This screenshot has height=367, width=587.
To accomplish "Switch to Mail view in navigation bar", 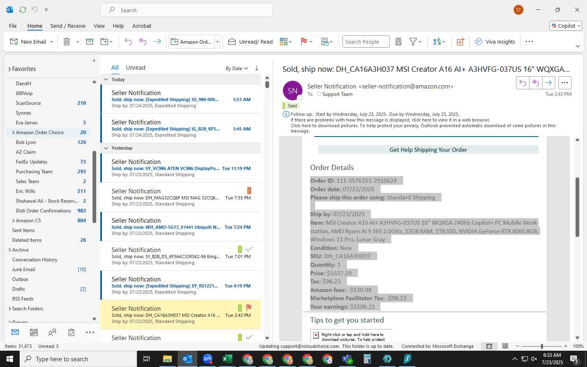I will (x=15, y=332).
